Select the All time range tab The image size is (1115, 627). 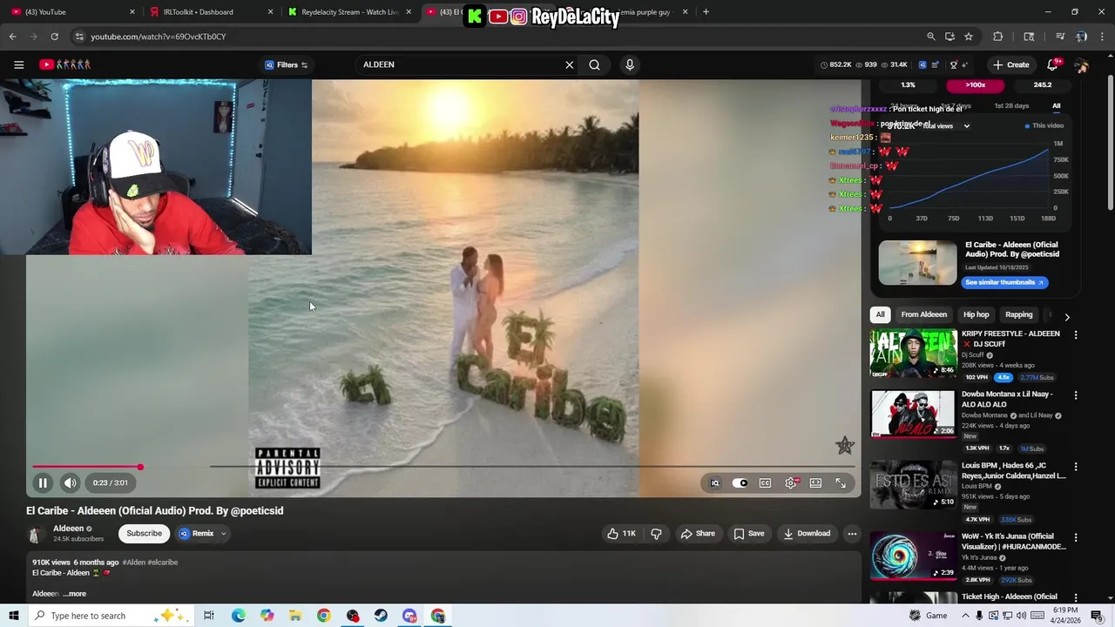[x=1056, y=106]
